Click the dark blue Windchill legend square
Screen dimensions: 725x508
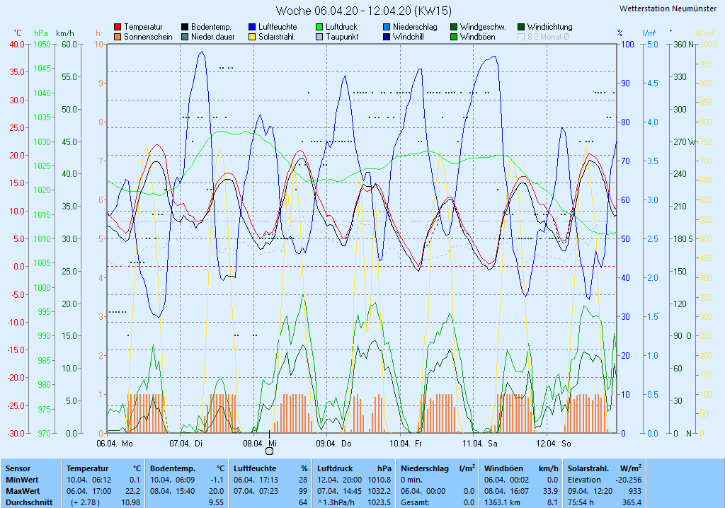tap(387, 37)
